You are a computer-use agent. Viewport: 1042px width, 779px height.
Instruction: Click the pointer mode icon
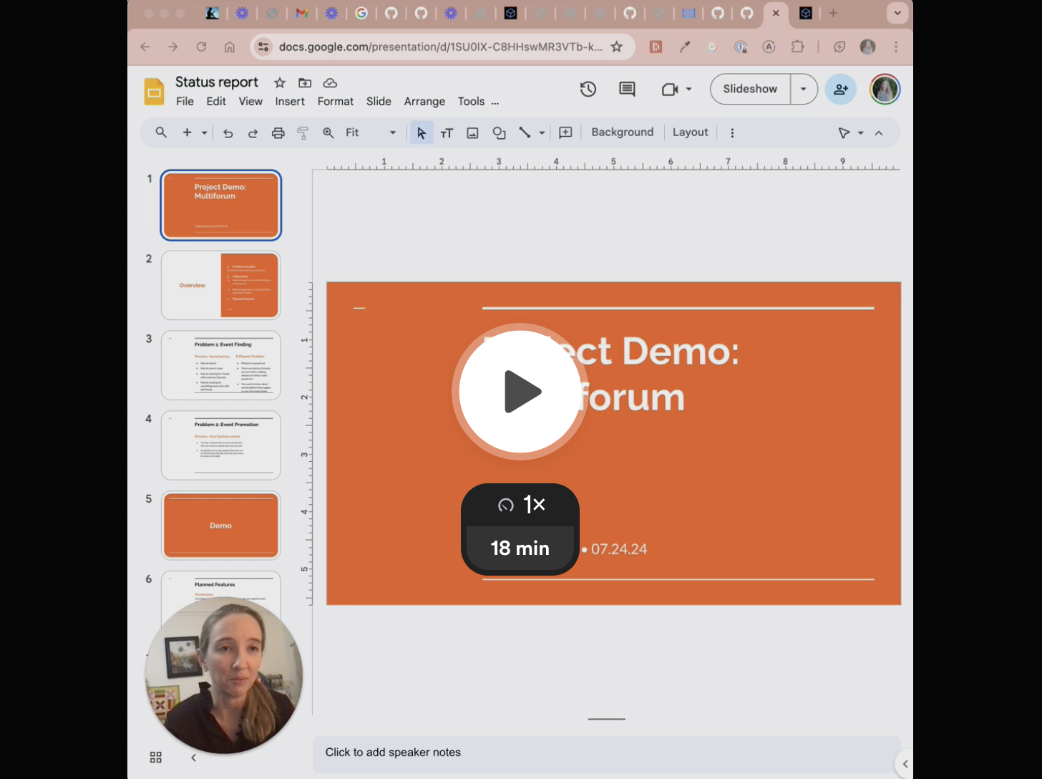pos(844,132)
